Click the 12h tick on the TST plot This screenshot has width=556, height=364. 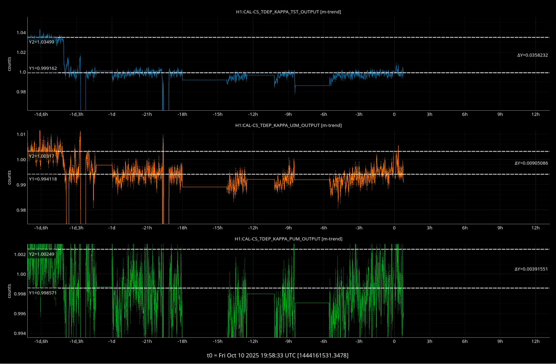click(x=536, y=115)
